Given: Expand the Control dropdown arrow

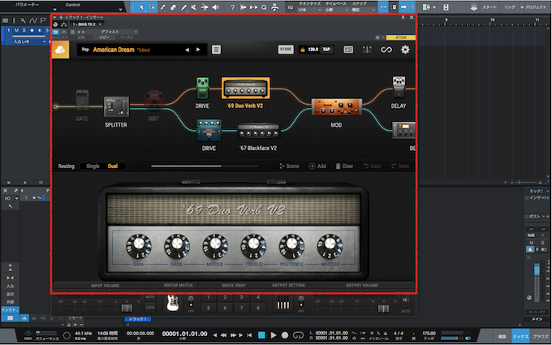Looking at the screenshot, I should pos(120,10).
